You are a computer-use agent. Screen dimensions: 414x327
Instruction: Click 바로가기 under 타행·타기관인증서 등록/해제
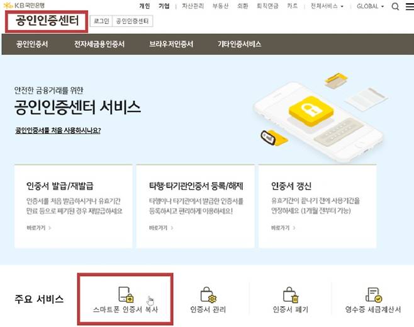pyautogui.click(x=161, y=227)
